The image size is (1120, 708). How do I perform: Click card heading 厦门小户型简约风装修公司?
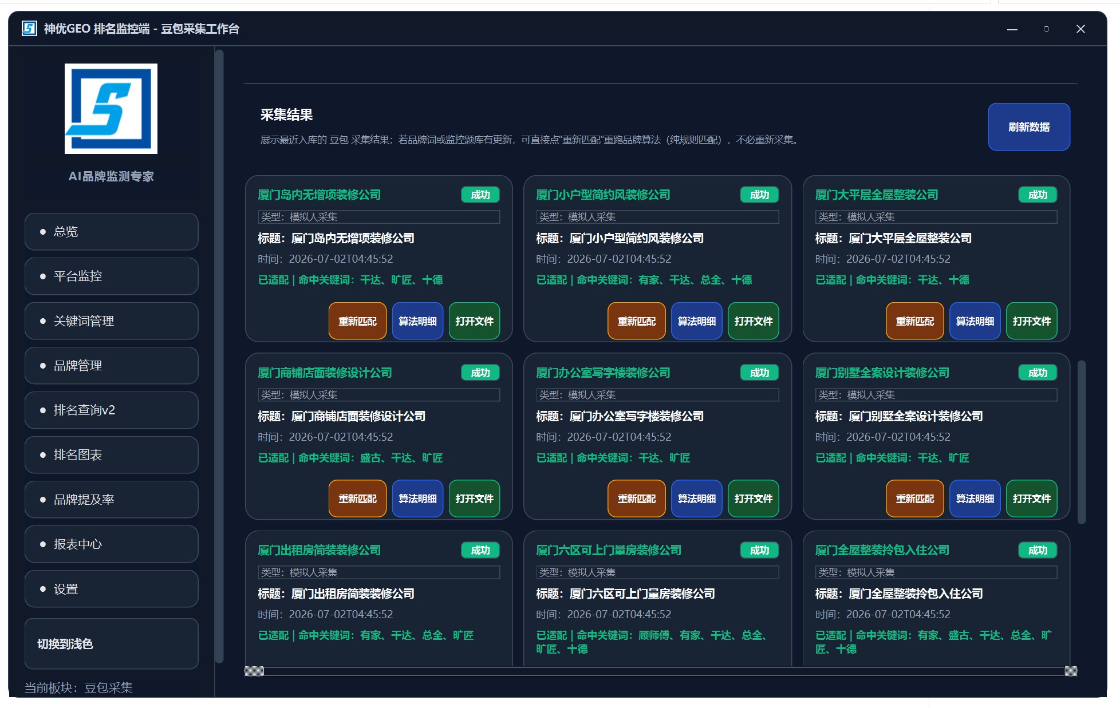click(x=603, y=195)
